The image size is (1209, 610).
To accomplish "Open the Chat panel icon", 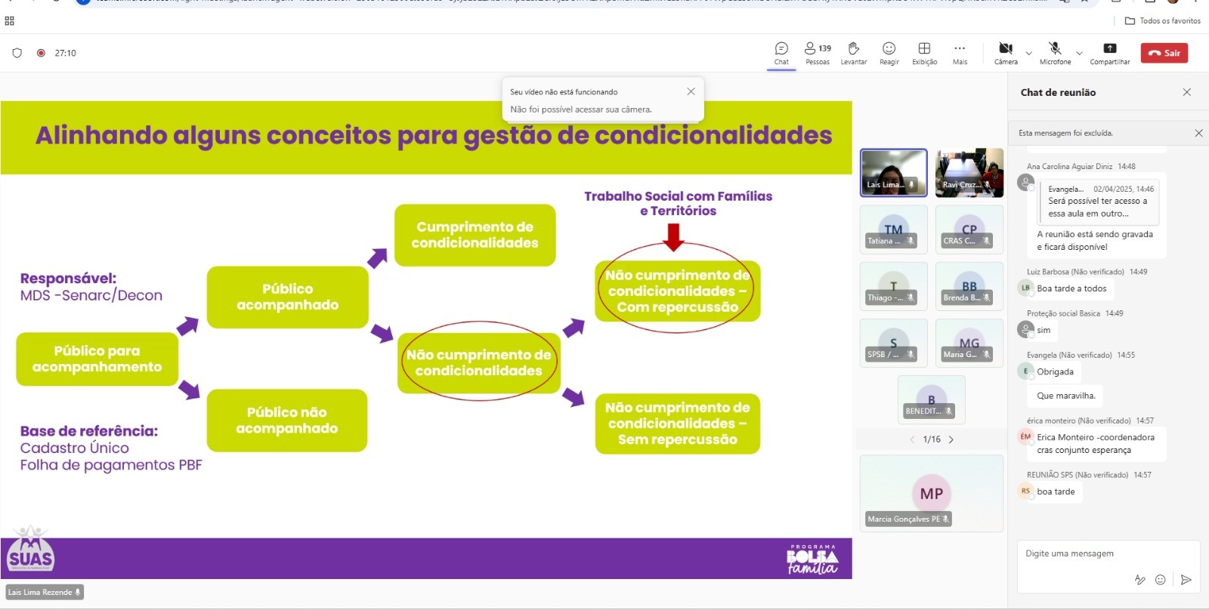I will pyautogui.click(x=781, y=49).
